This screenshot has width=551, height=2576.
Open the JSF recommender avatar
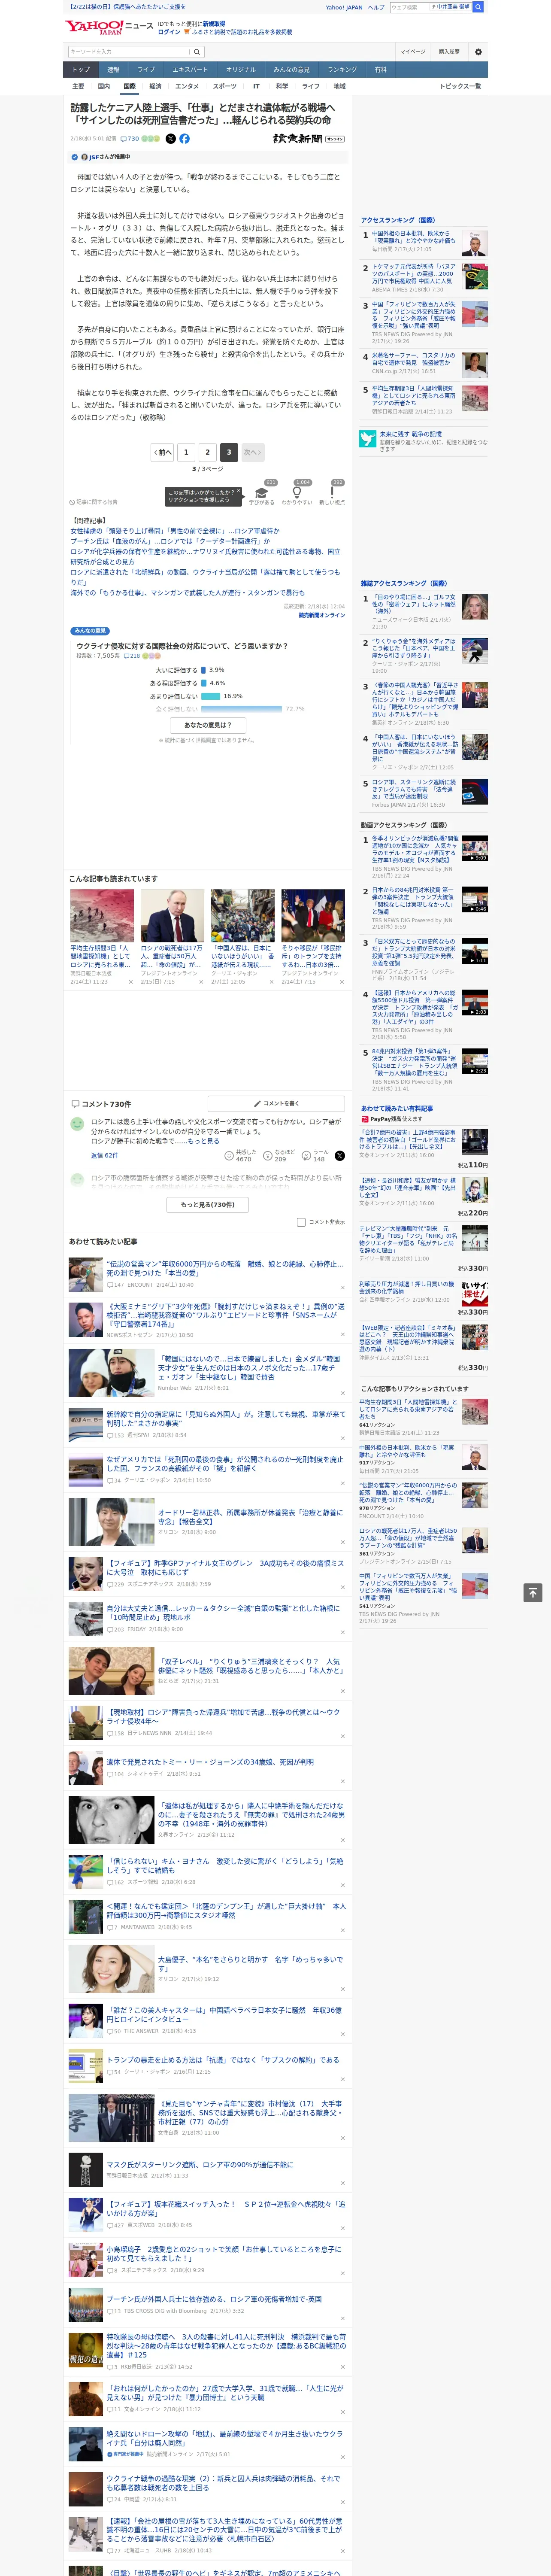pos(84,157)
